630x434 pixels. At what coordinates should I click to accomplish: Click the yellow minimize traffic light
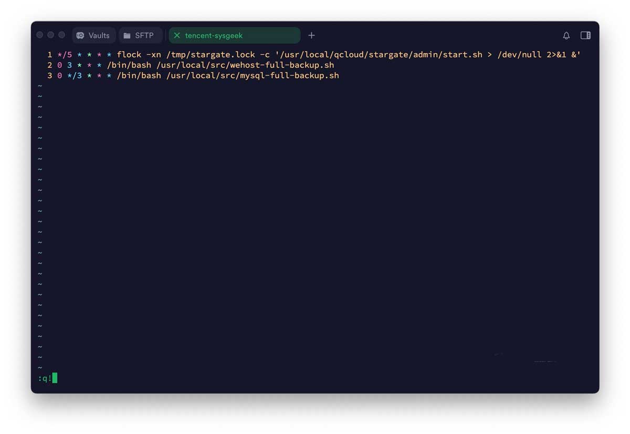50,35
